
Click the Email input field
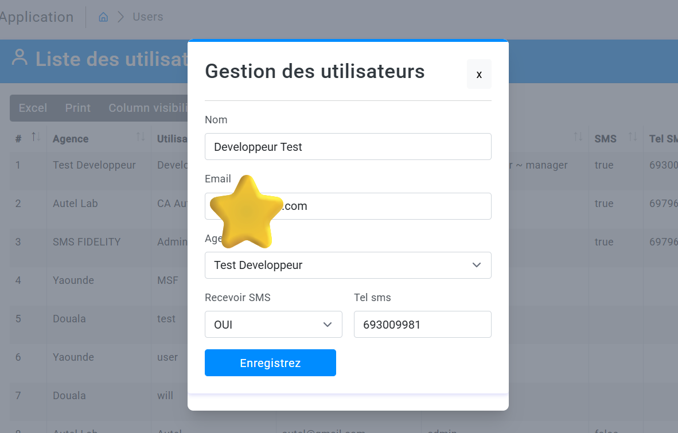tap(348, 206)
